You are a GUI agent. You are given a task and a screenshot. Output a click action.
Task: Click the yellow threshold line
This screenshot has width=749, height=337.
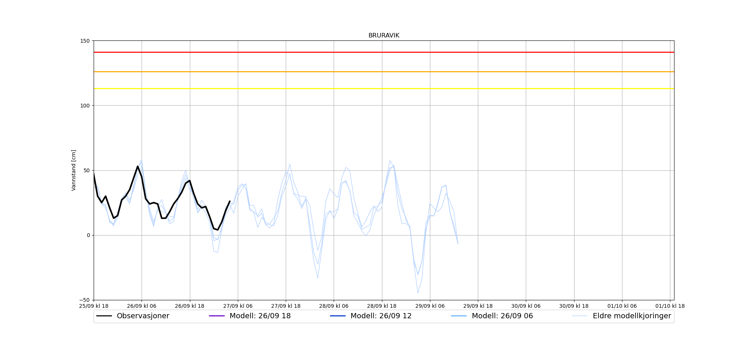point(384,89)
